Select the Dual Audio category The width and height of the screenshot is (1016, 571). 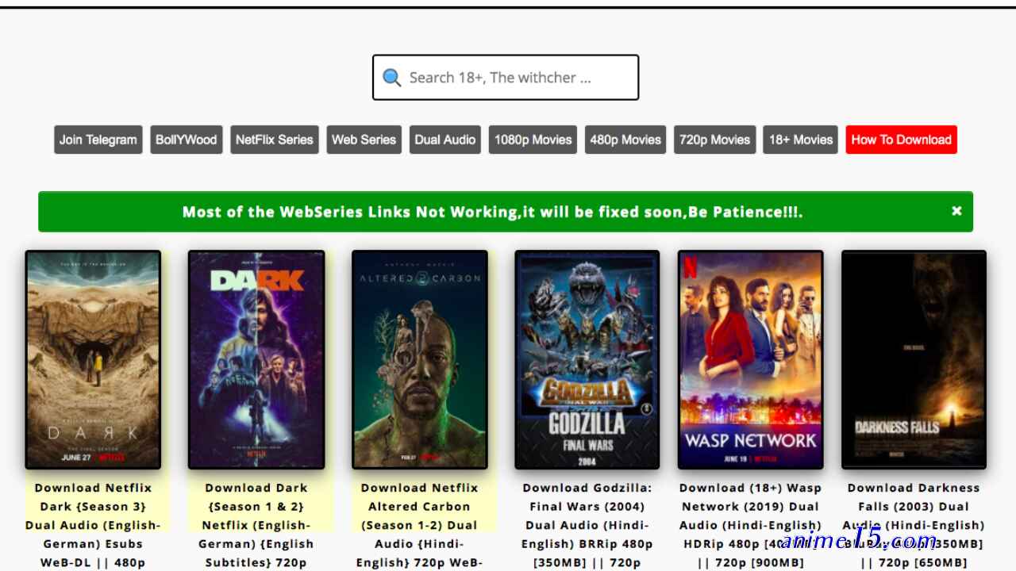coord(445,140)
